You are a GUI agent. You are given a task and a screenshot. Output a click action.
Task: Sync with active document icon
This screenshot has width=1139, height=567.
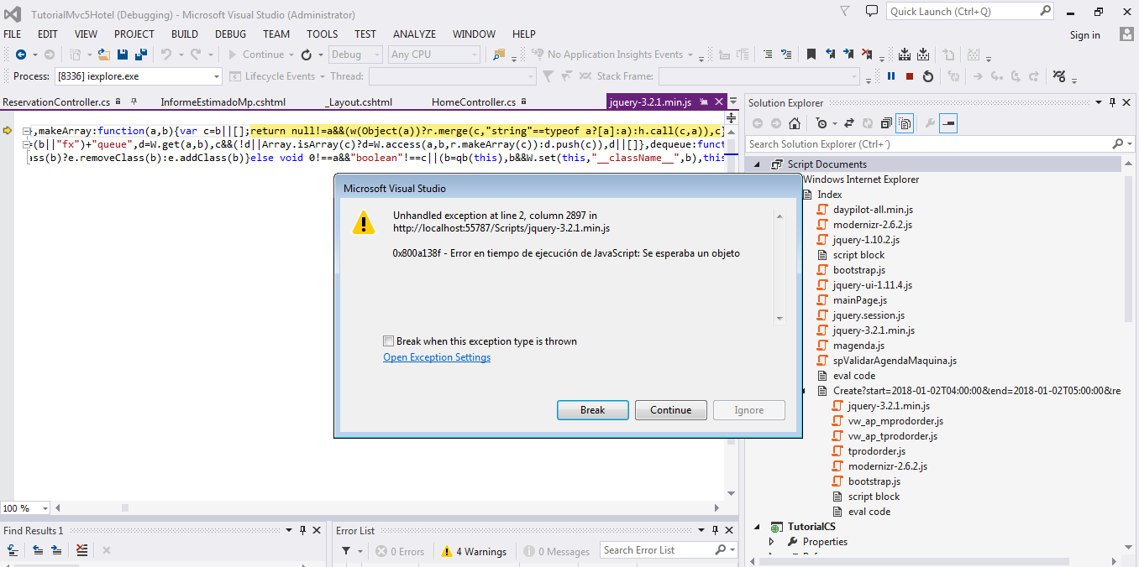coord(849,123)
